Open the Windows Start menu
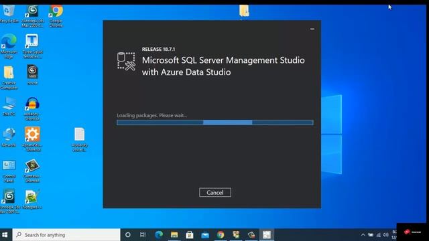 (x=5, y=235)
